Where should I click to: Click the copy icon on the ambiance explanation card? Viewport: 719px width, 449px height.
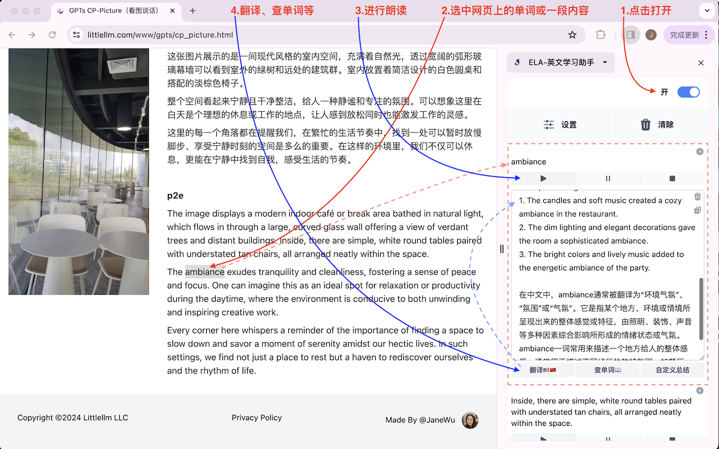pyautogui.click(x=697, y=210)
